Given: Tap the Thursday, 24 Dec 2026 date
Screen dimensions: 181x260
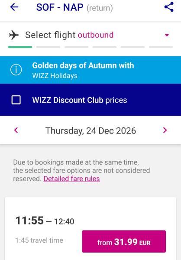Looking at the screenshot, I should 90,131.
